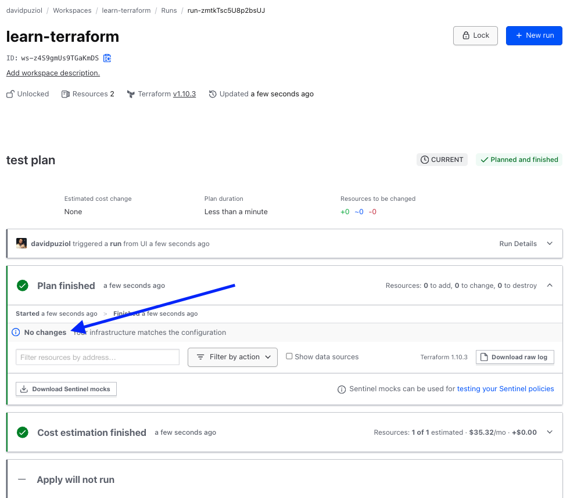The width and height of the screenshot is (581, 498).
Task: Collapse the Plan finished section
Action: 550,286
